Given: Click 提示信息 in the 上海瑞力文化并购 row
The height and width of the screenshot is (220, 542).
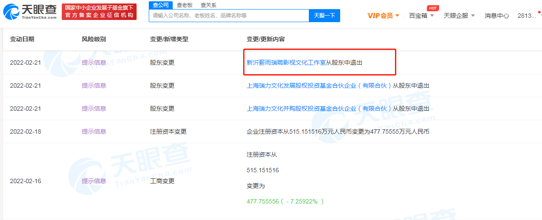Looking at the screenshot, I should [x=94, y=108].
